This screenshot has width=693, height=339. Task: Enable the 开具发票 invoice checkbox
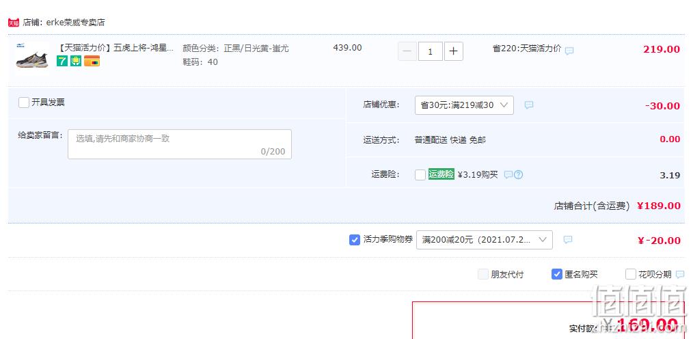coord(24,103)
